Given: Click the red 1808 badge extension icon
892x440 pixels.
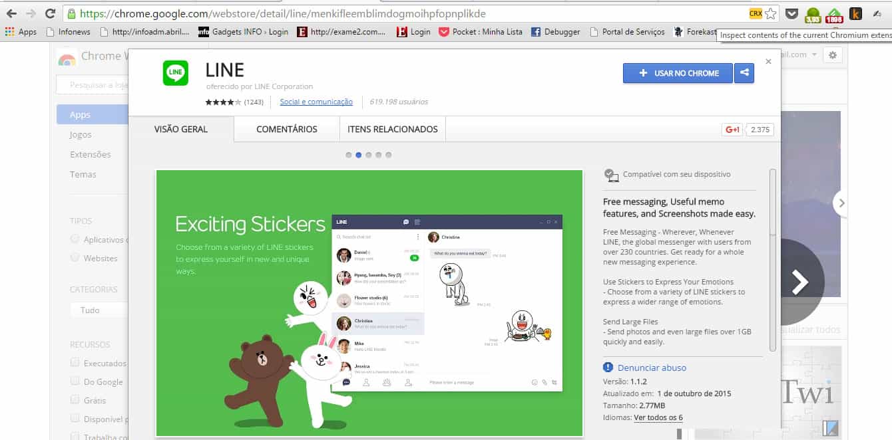Looking at the screenshot, I should [x=834, y=15].
